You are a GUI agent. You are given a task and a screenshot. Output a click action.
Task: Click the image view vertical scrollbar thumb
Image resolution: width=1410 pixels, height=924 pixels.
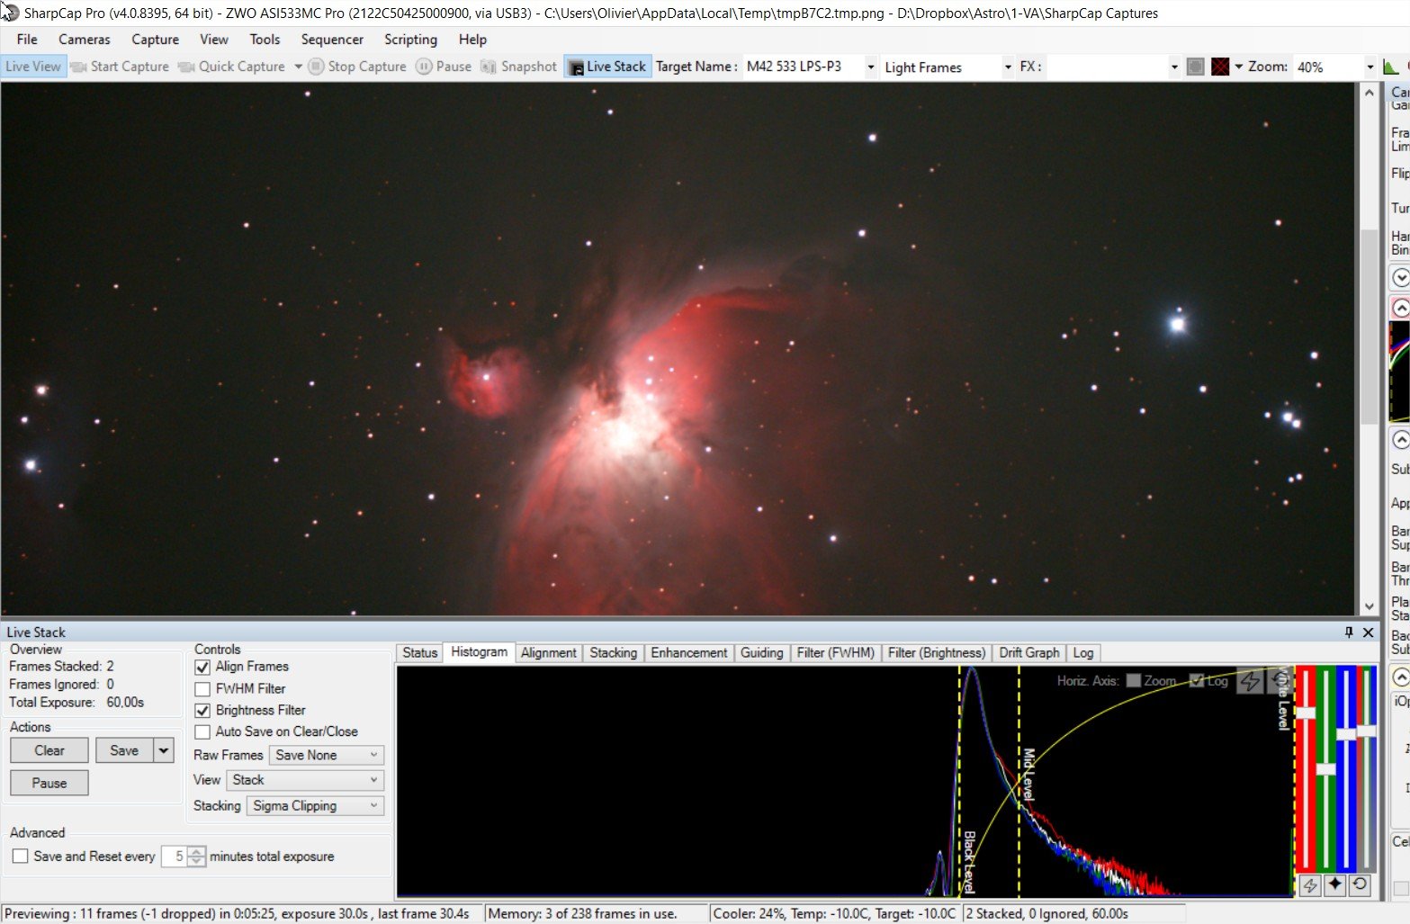point(1369,327)
